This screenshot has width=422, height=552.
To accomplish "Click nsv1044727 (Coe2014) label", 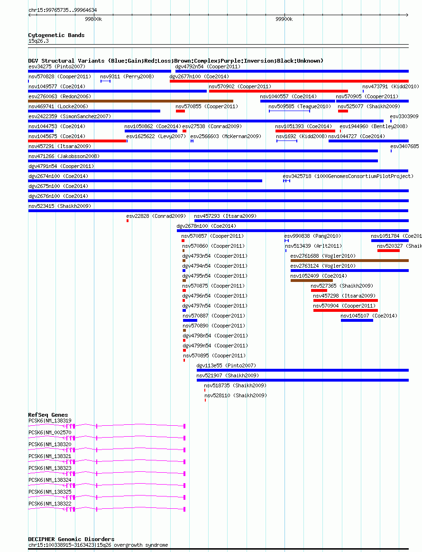I will pyautogui.click(x=357, y=136).
